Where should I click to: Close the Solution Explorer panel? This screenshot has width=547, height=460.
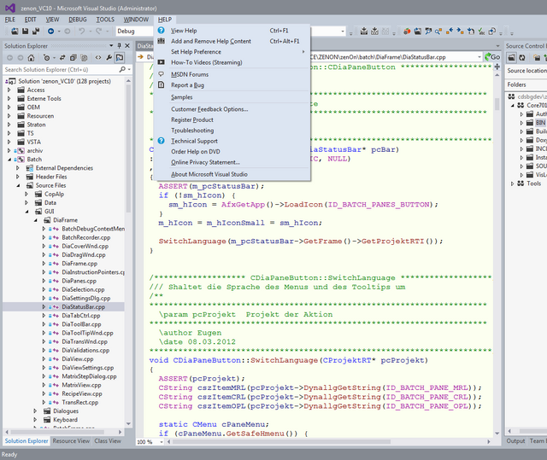[x=127, y=45]
